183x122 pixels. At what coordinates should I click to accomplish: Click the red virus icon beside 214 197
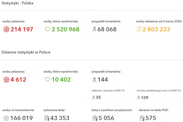(6, 29)
